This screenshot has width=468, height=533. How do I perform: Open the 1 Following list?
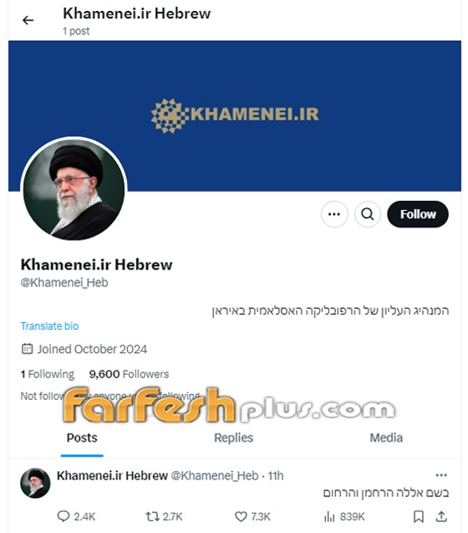[x=48, y=374]
